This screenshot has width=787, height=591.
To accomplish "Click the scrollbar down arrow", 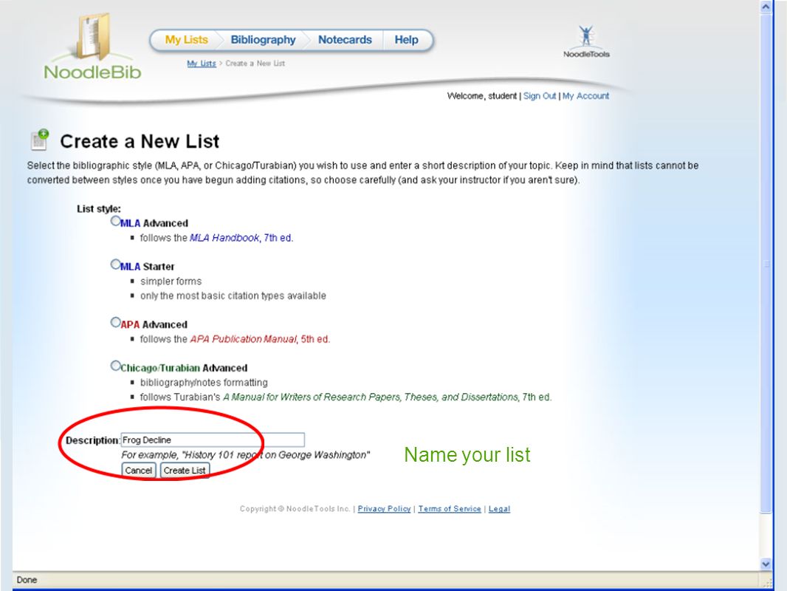I will pos(766,564).
